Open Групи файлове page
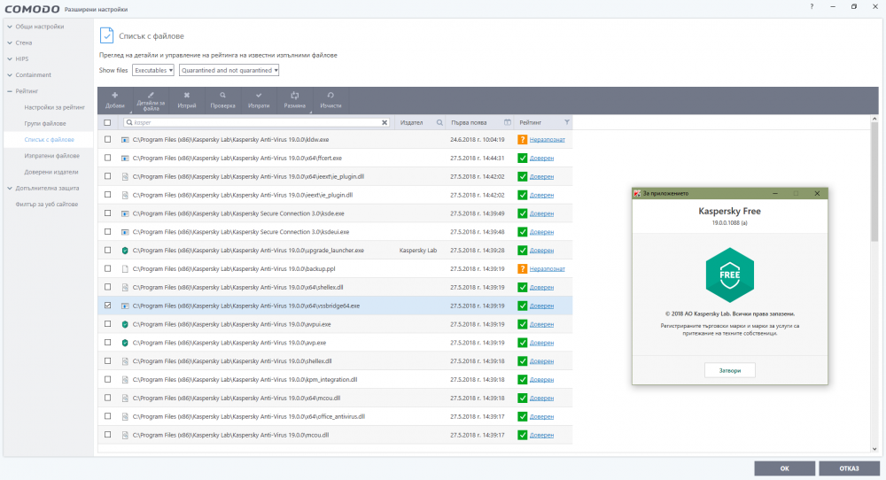Screen dimensions: 886x480 pos(45,123)
